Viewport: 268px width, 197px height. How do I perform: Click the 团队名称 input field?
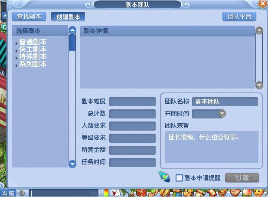tap(225, 102)
